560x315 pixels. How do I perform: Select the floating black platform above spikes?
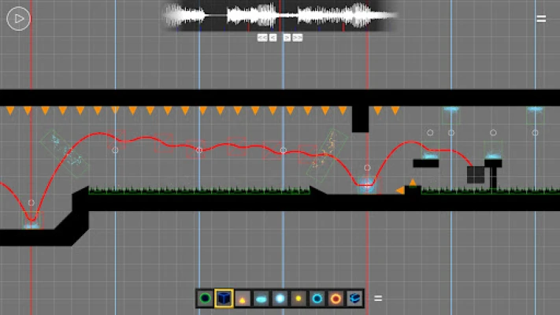[426, 163]
